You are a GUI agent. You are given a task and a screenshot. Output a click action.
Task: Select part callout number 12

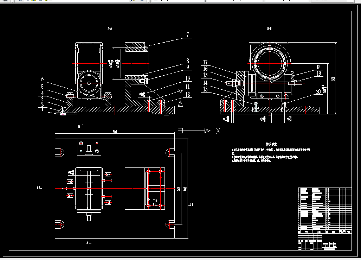point(188,94)
